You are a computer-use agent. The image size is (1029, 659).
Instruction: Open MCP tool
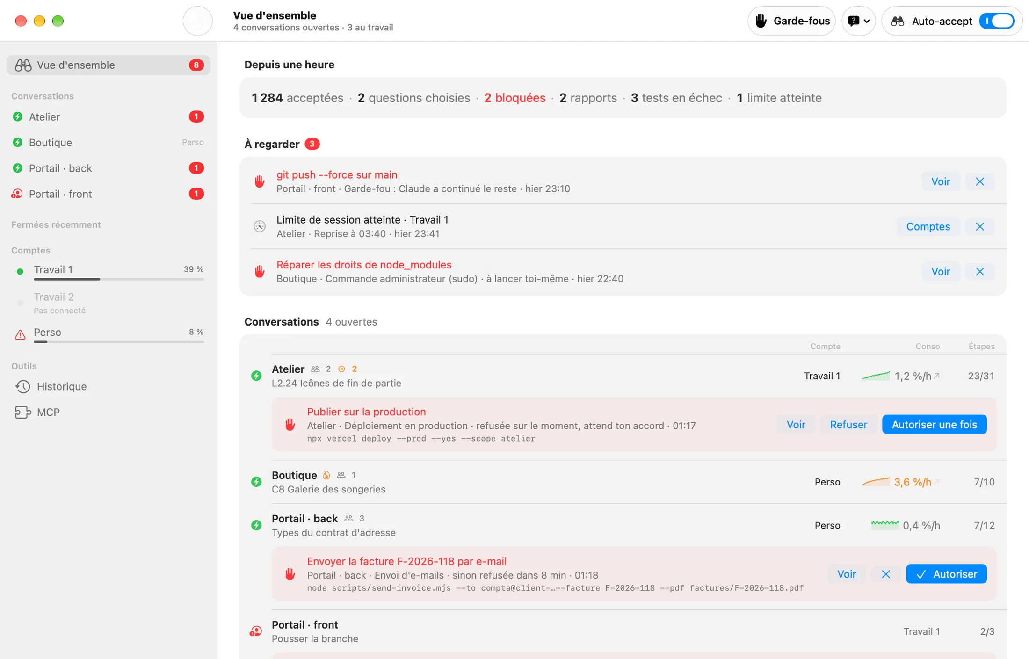coord(109,412)
